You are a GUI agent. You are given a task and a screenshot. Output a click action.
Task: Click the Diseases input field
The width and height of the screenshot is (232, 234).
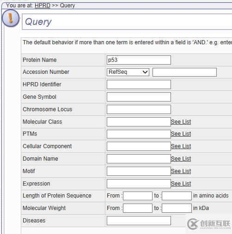click(x=139, y=221)
